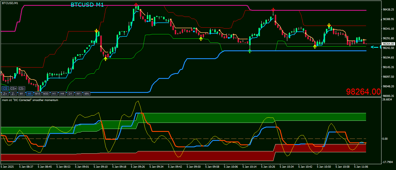Click the 5 Jan 10:14 time label
Screen dimensions: 396x170
tap(249, 167)
